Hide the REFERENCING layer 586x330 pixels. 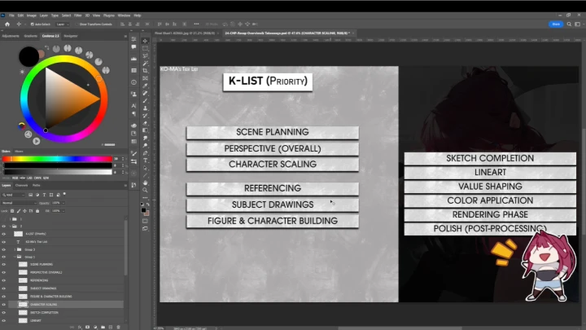coord(4,280)
